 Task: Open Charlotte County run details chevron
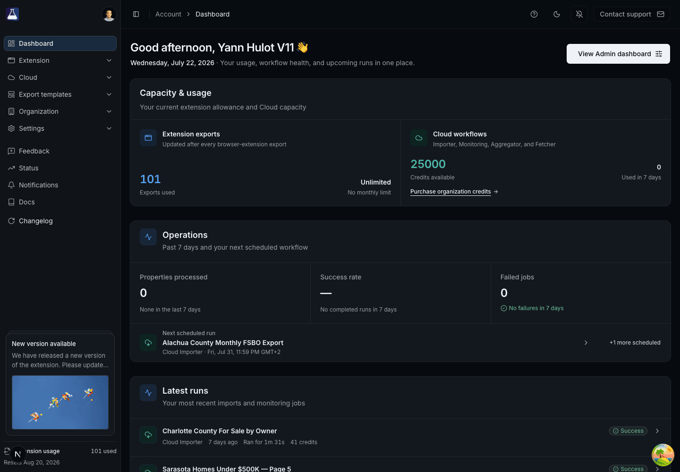[x=657, y=431]
